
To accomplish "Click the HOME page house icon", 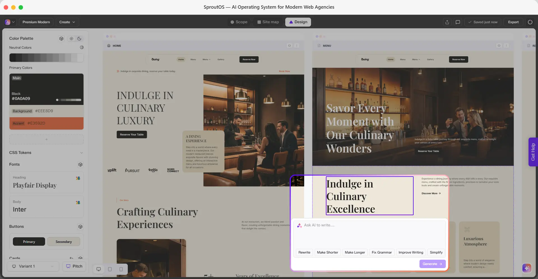I will [x=109, y=46].
